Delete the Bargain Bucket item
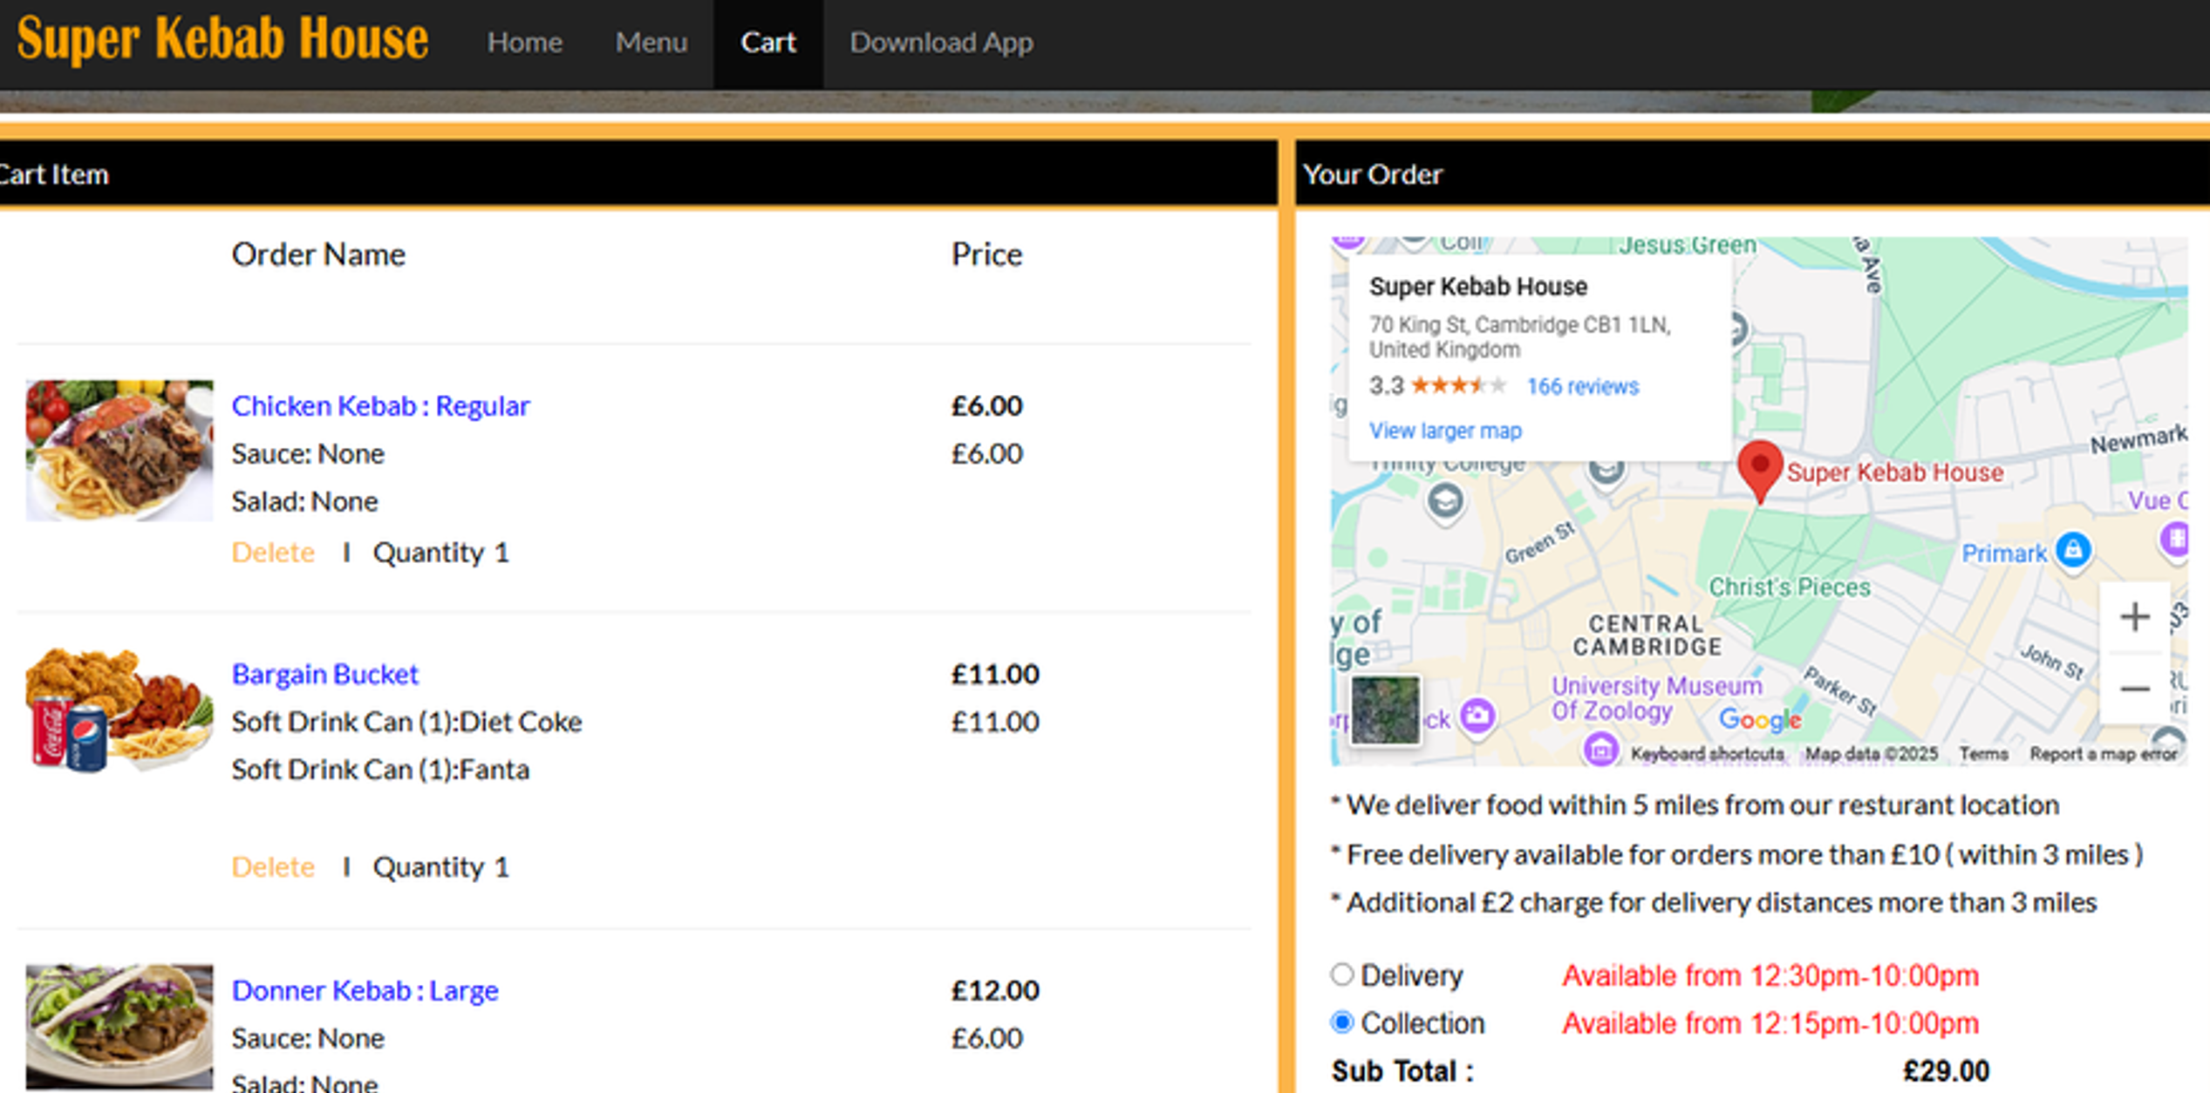The height and width of the screenshot is (1093, 2210). [x=272, y=866]
